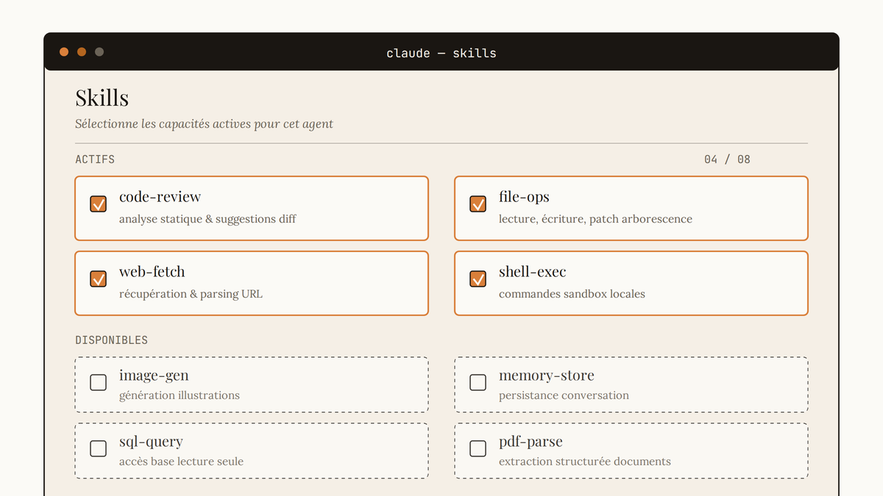Select the memory-store card description
The image size is (883, 496).
click(x=564, y=395)
